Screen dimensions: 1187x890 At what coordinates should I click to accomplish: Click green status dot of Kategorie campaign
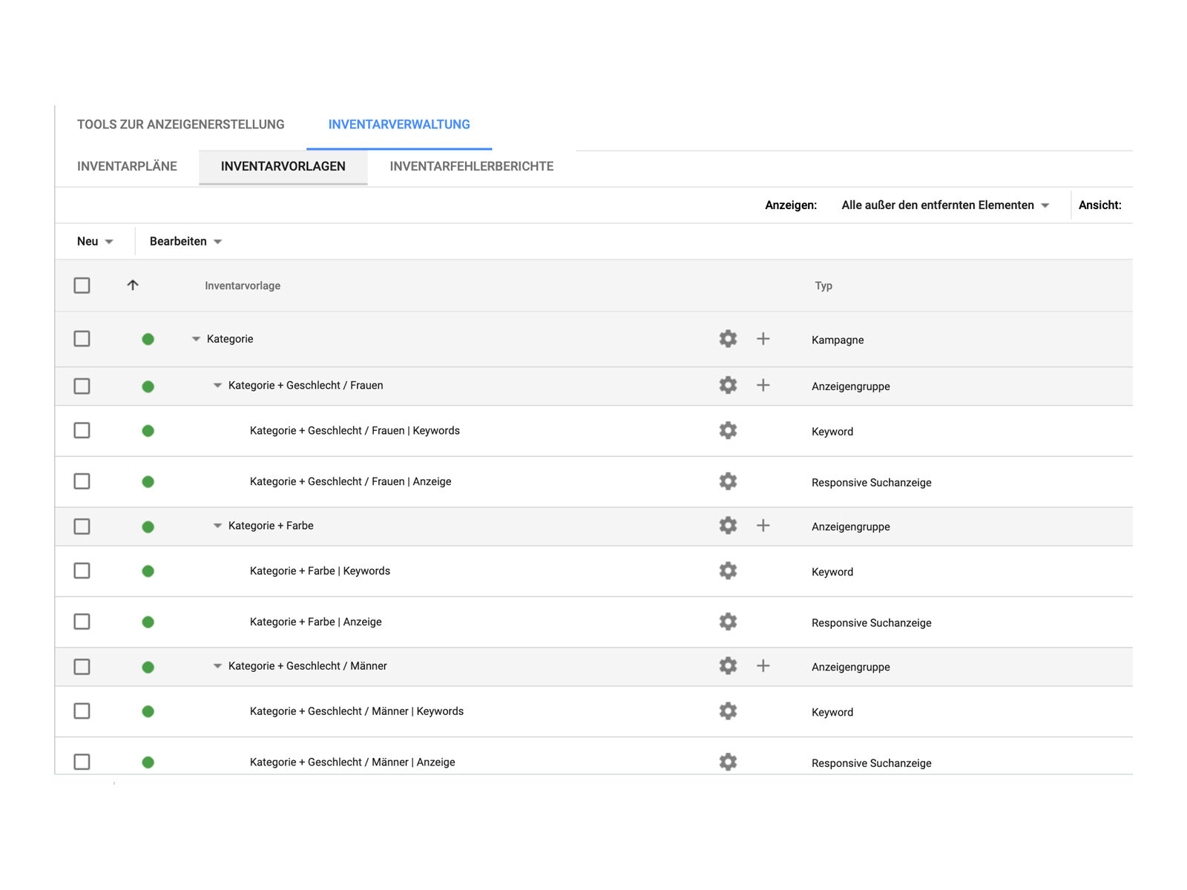[x=148, y=340]
